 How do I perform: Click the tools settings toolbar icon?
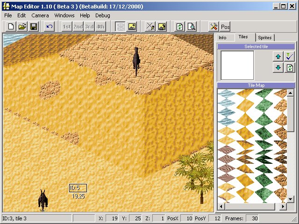(214, 27)
